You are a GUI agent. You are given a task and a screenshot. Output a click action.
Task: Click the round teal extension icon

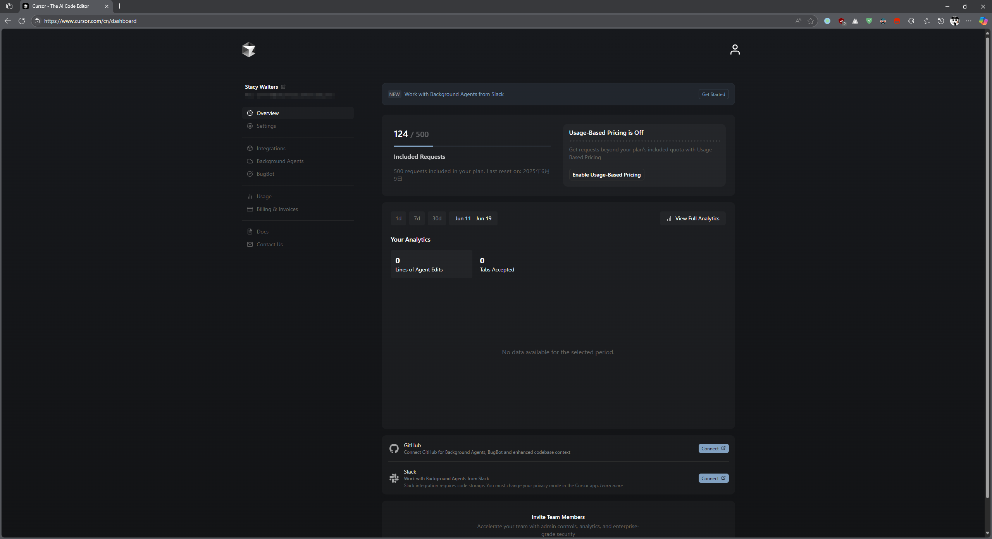click(827, 21)
